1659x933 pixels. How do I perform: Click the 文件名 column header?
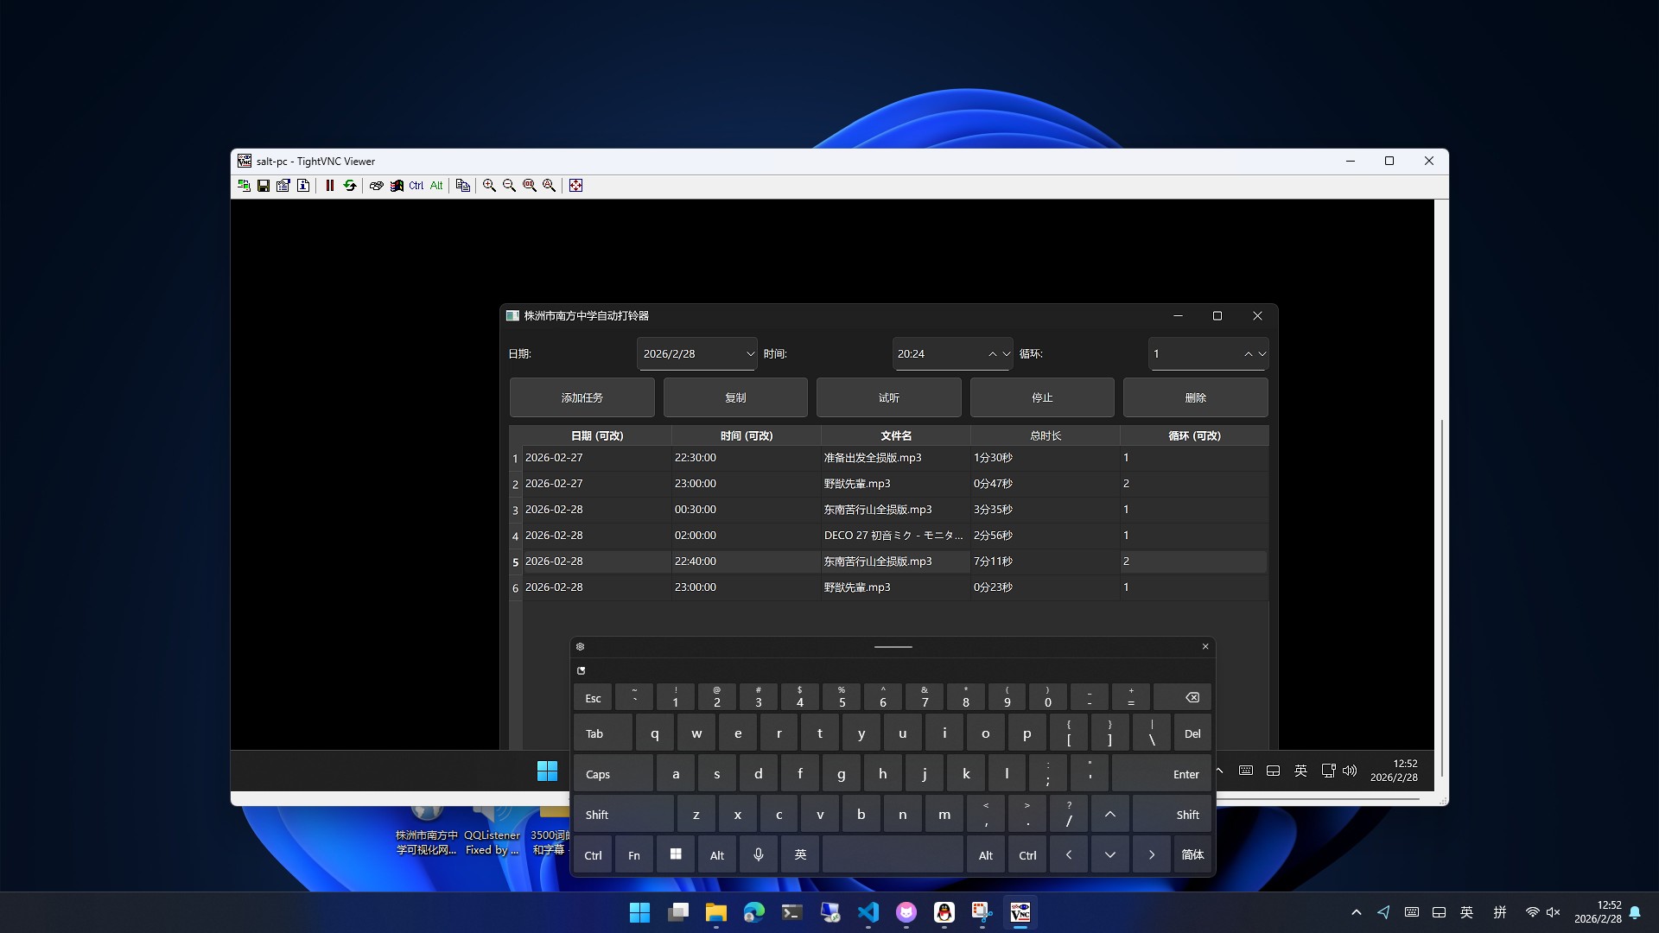click(895, 435)
